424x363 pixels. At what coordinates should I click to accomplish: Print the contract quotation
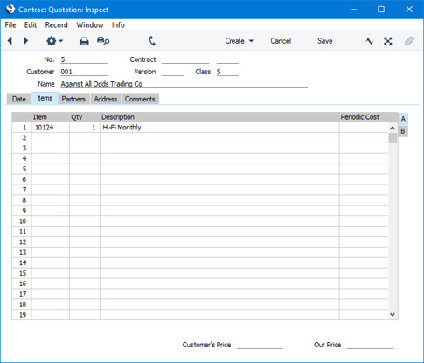click(84, 41)
